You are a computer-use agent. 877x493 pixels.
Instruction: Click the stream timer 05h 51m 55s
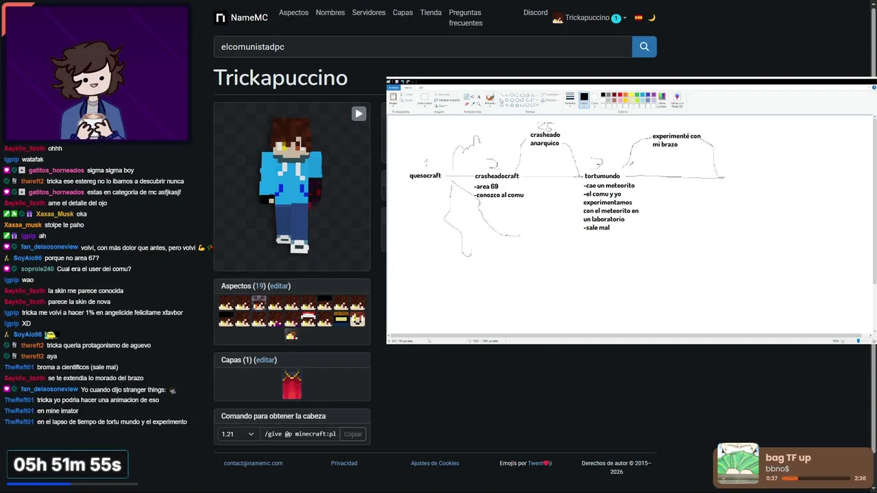(x=67, y=465)
